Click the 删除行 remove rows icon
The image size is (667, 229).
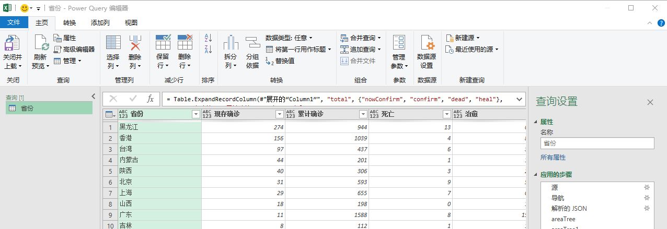click(185, 43)
